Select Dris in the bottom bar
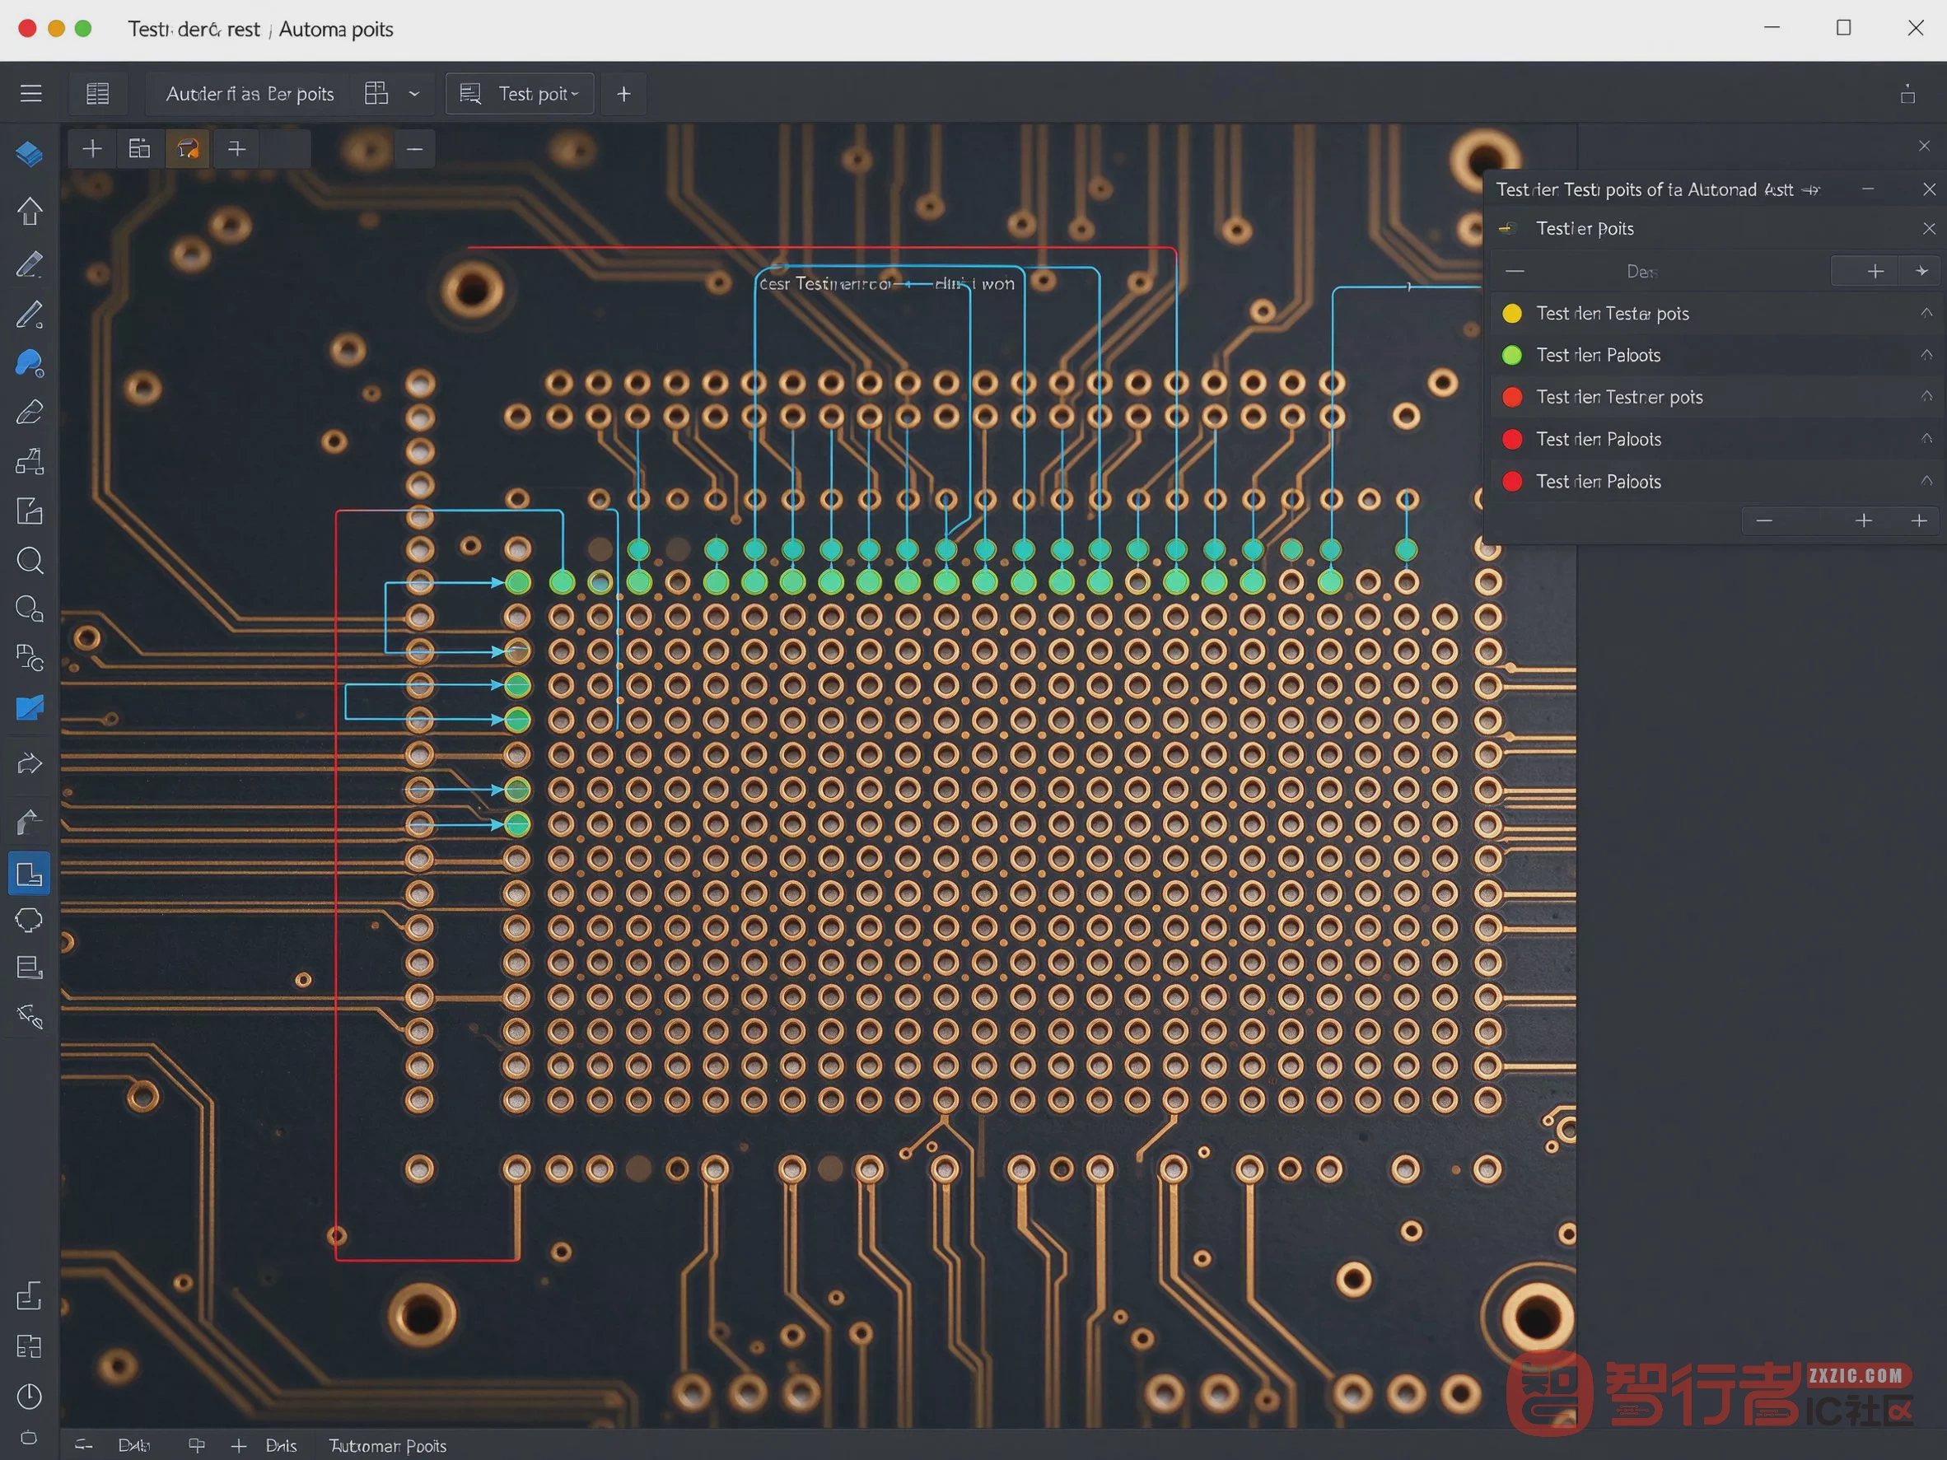The image size is (1947, 1460). [x=281, y=1446]
